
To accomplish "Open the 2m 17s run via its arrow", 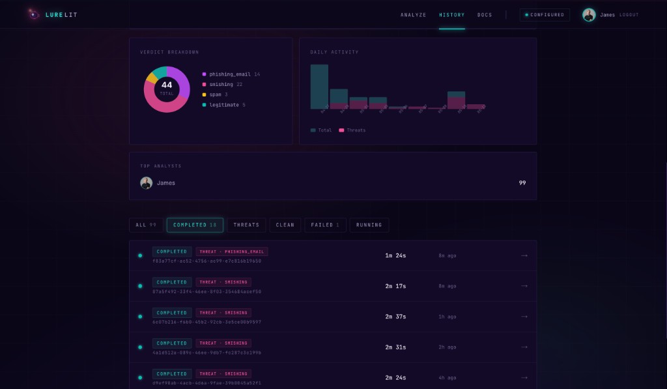I will pyautogui.click(x=524, y=286).
